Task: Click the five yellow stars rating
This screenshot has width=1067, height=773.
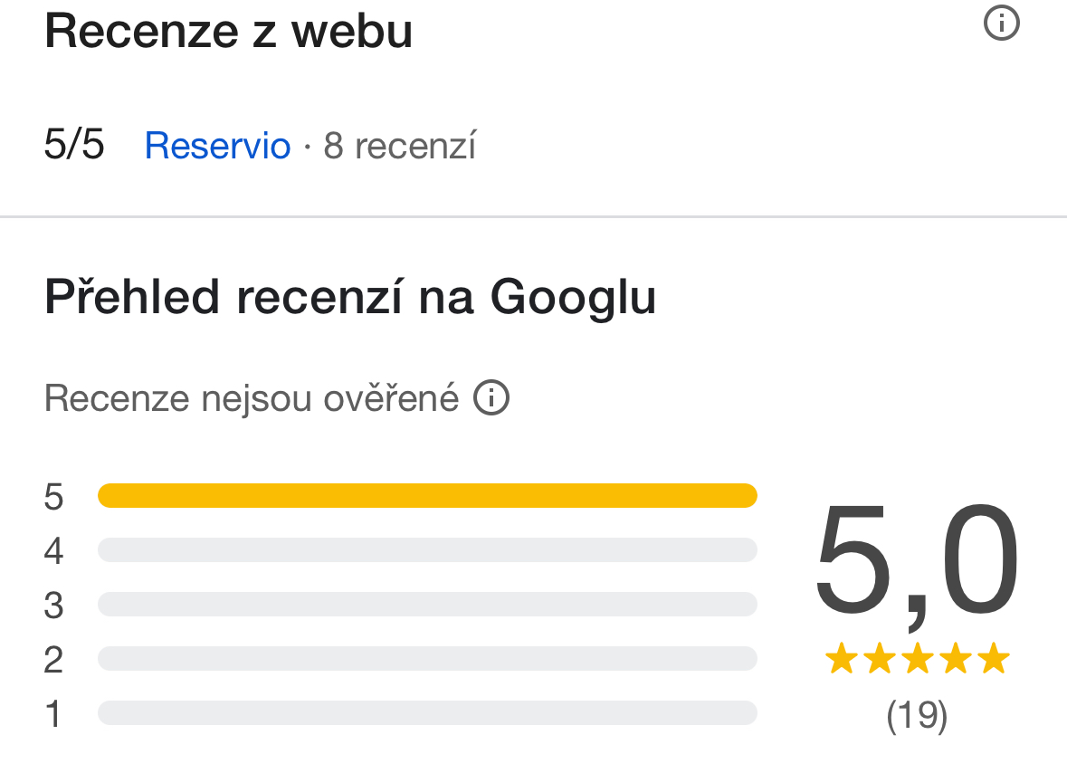Action: pyautogui.click(x=917, y=660)
